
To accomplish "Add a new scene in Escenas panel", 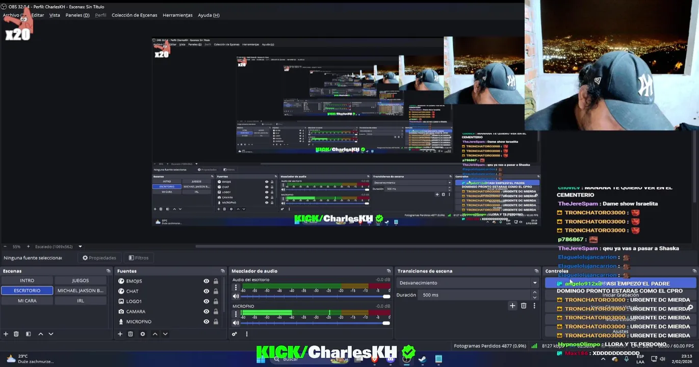I will 6,334.
